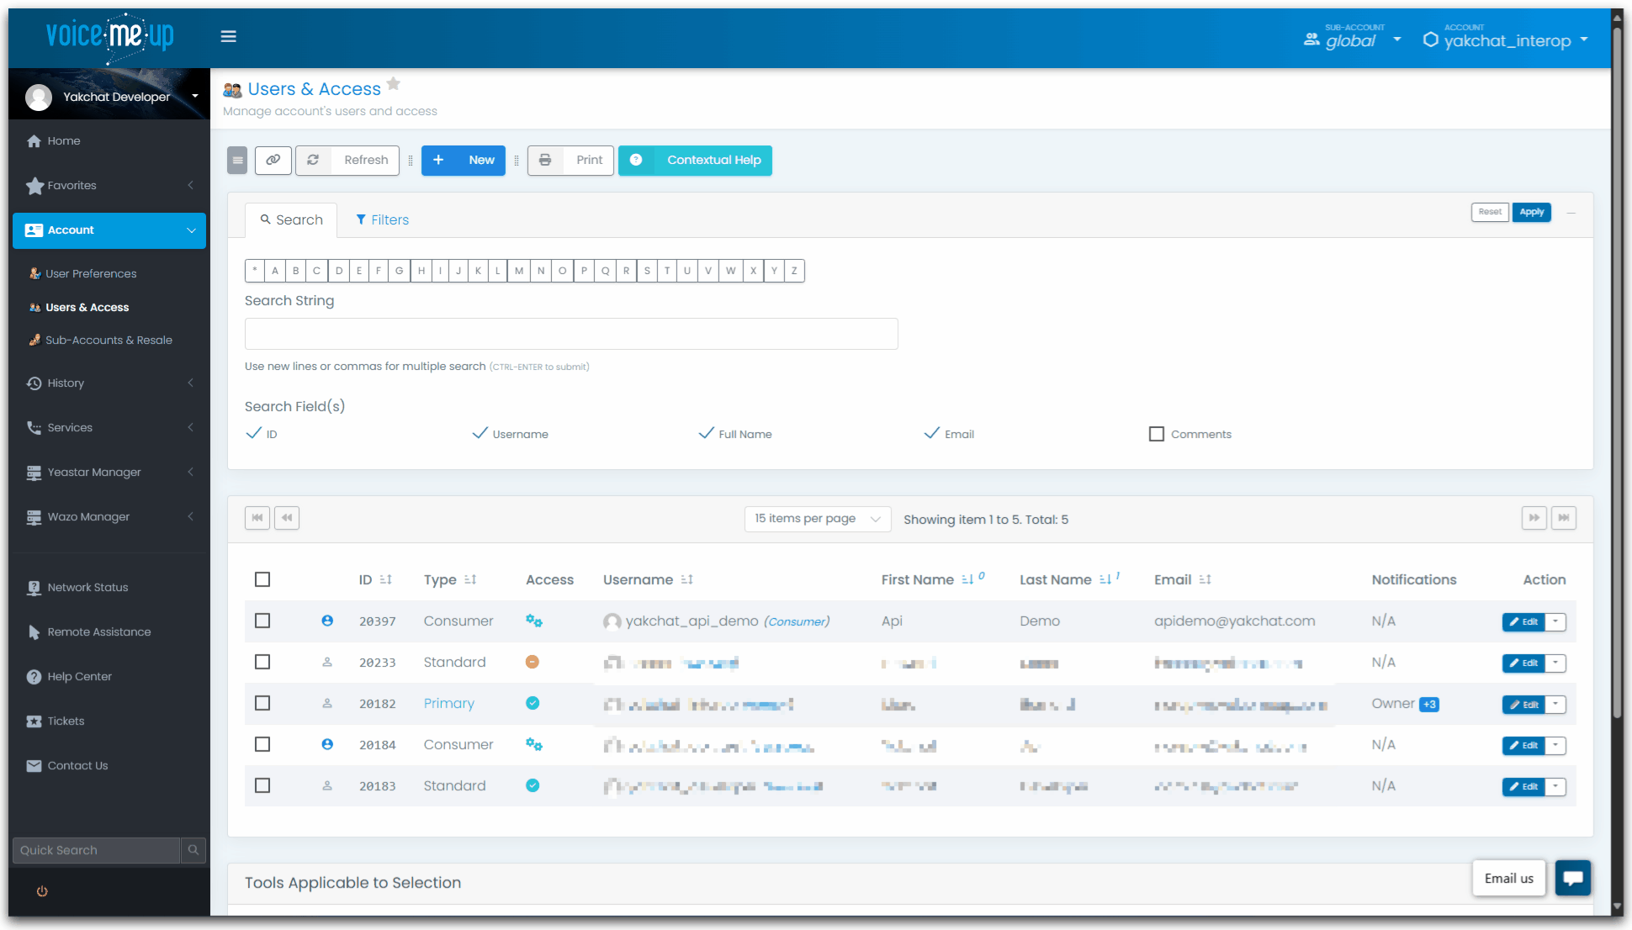
Task: Open Contextual Help
Action: click(x=695, y=160)
